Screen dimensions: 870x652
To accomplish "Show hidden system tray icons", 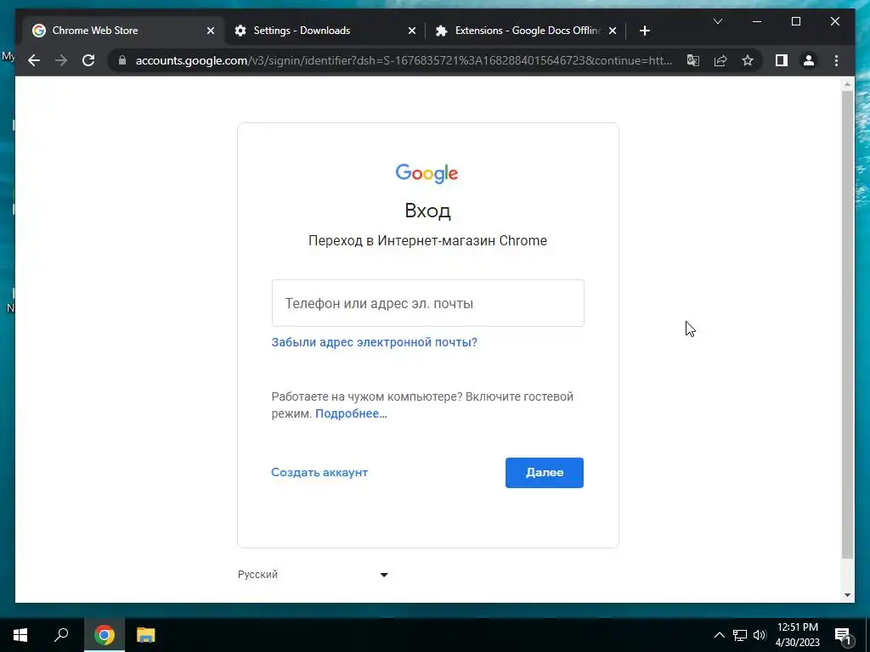I will point(719,635).
